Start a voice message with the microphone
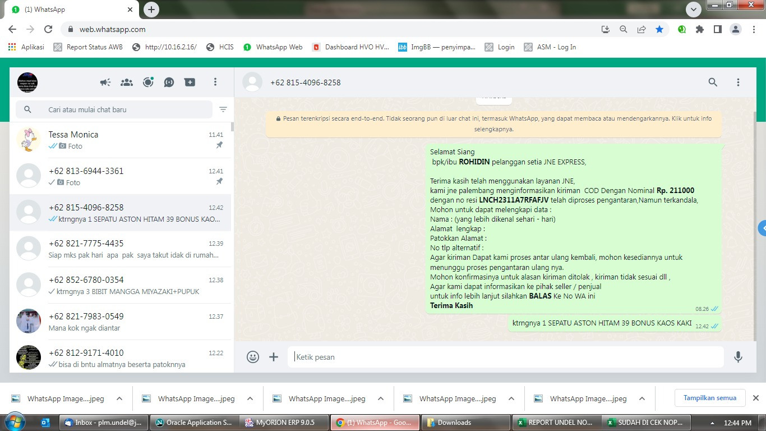The height and width of the screenshot is (431, 766). tap(738, 357)
